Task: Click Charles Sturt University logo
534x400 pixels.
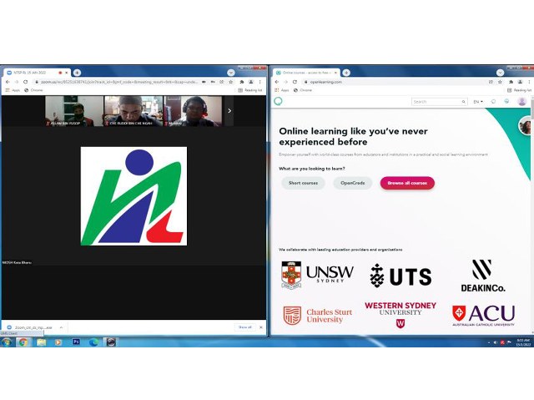Action: 317,316
